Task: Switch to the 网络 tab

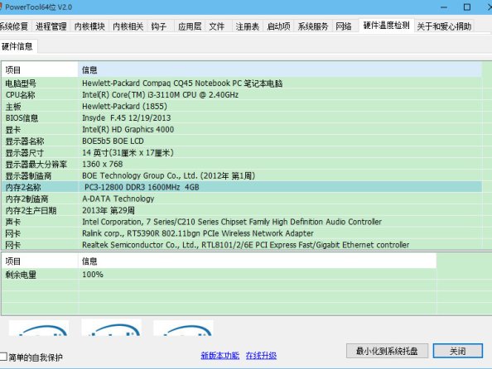Action: click(343, 26)
